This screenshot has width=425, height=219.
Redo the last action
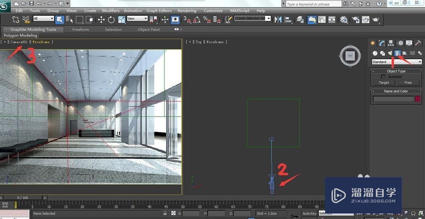coord(50,4)
